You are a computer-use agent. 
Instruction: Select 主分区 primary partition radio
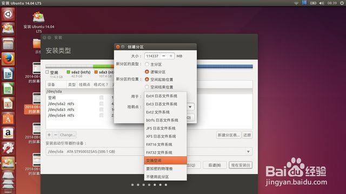[x=147, y=64]
